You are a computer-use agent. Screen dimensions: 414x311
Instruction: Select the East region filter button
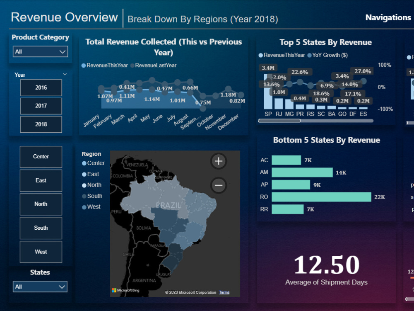[41, 180]
